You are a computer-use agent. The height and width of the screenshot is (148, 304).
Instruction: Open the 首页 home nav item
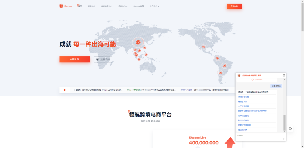pyautogui.click(x=80, y=6)
